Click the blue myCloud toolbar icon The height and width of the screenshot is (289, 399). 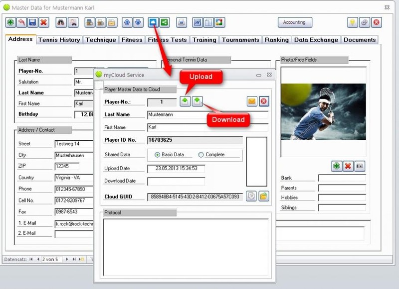tap(153, 22)
